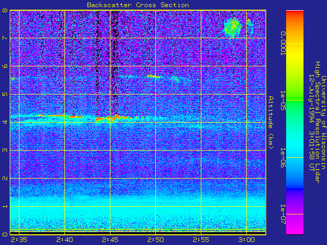The height and width of the screenshot is (245, 327).
Task: Click altitude label 2 on left axis
Action: 5,178
